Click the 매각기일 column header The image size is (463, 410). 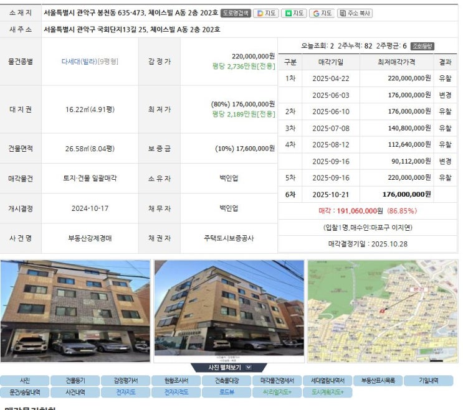coord(331,62)
